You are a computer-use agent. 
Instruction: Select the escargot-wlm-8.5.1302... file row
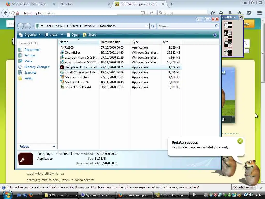(120, 62)
